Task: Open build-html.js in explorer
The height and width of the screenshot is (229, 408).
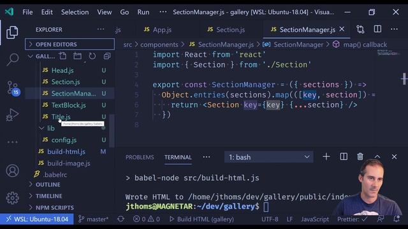Action: click(x=66, y=152)
